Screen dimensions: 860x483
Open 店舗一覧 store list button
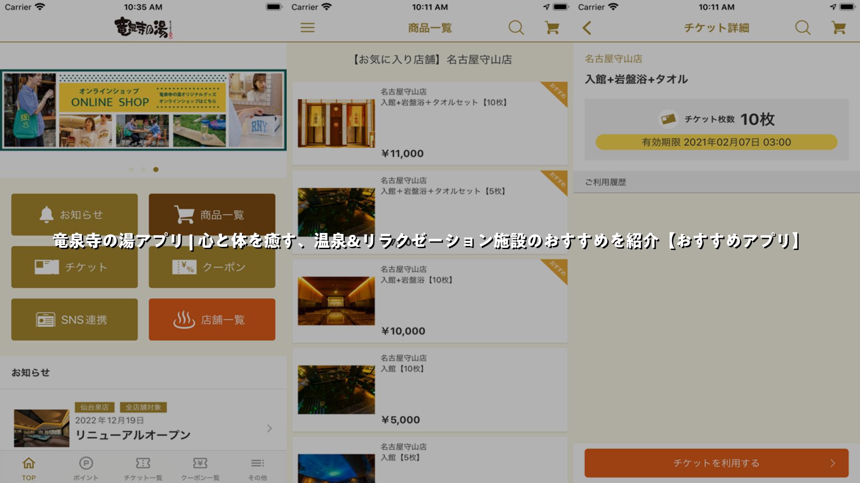click(x=212, y=319)
